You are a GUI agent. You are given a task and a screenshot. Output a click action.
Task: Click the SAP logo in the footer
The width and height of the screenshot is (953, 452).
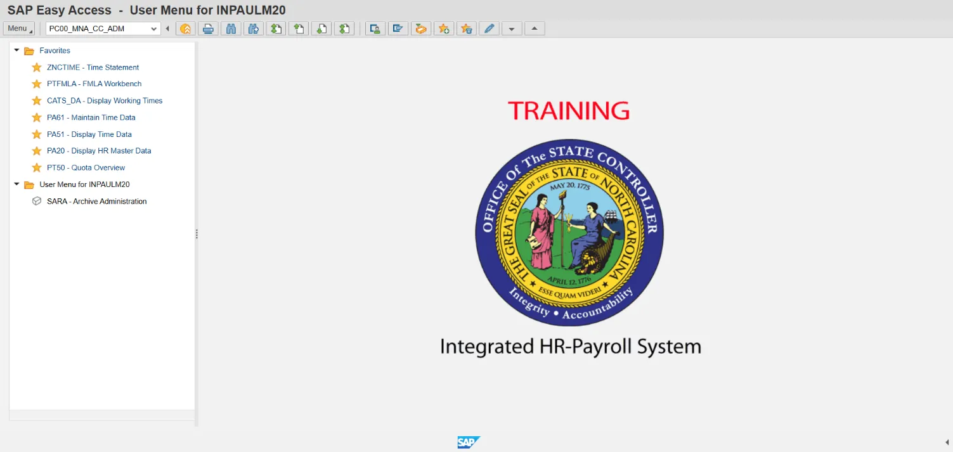(x=469, y=442)
